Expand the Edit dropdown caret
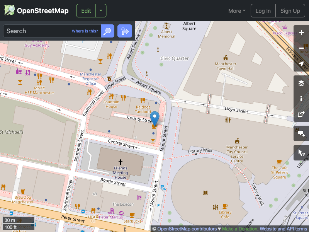Screen dimensions: 309x232 [x=100, y=11]
